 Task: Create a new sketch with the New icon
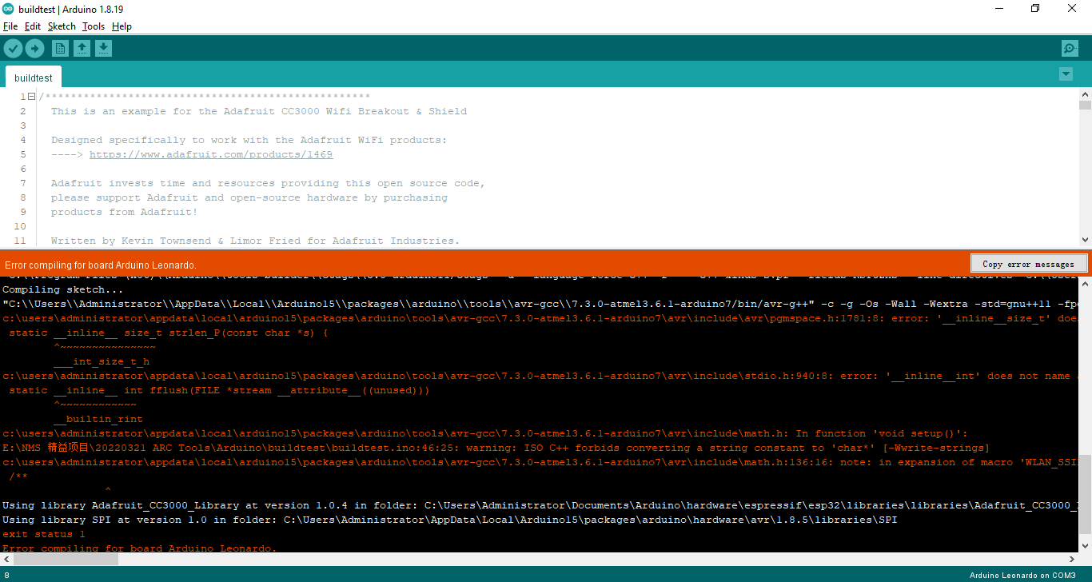pyautogui.click(x=60, y=49)
